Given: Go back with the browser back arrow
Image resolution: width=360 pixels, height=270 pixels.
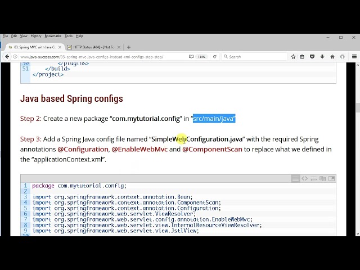Looking at the screenshot, I should 7,56.
